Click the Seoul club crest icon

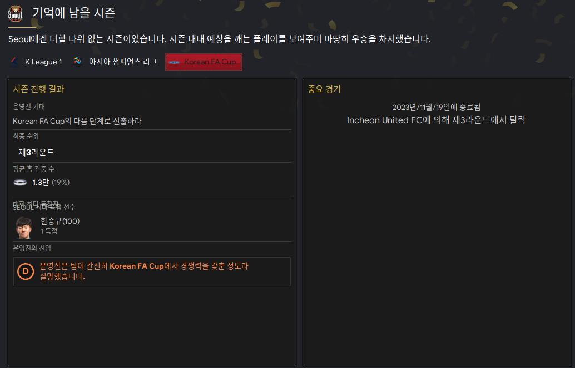click(x=16, y=14)
